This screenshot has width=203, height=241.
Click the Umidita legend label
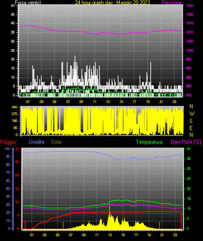(37, 142)
